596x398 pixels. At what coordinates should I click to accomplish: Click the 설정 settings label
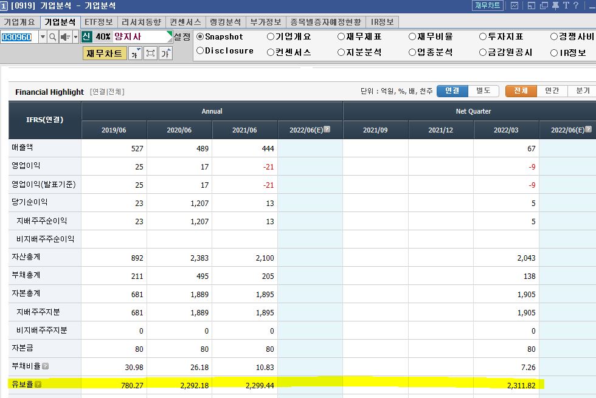tap(182, 37)
